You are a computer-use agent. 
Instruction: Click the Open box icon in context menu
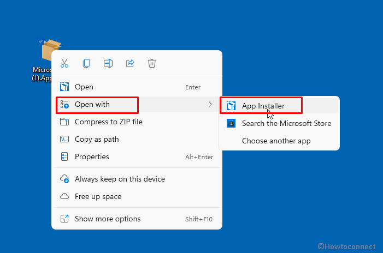(64, 87)
